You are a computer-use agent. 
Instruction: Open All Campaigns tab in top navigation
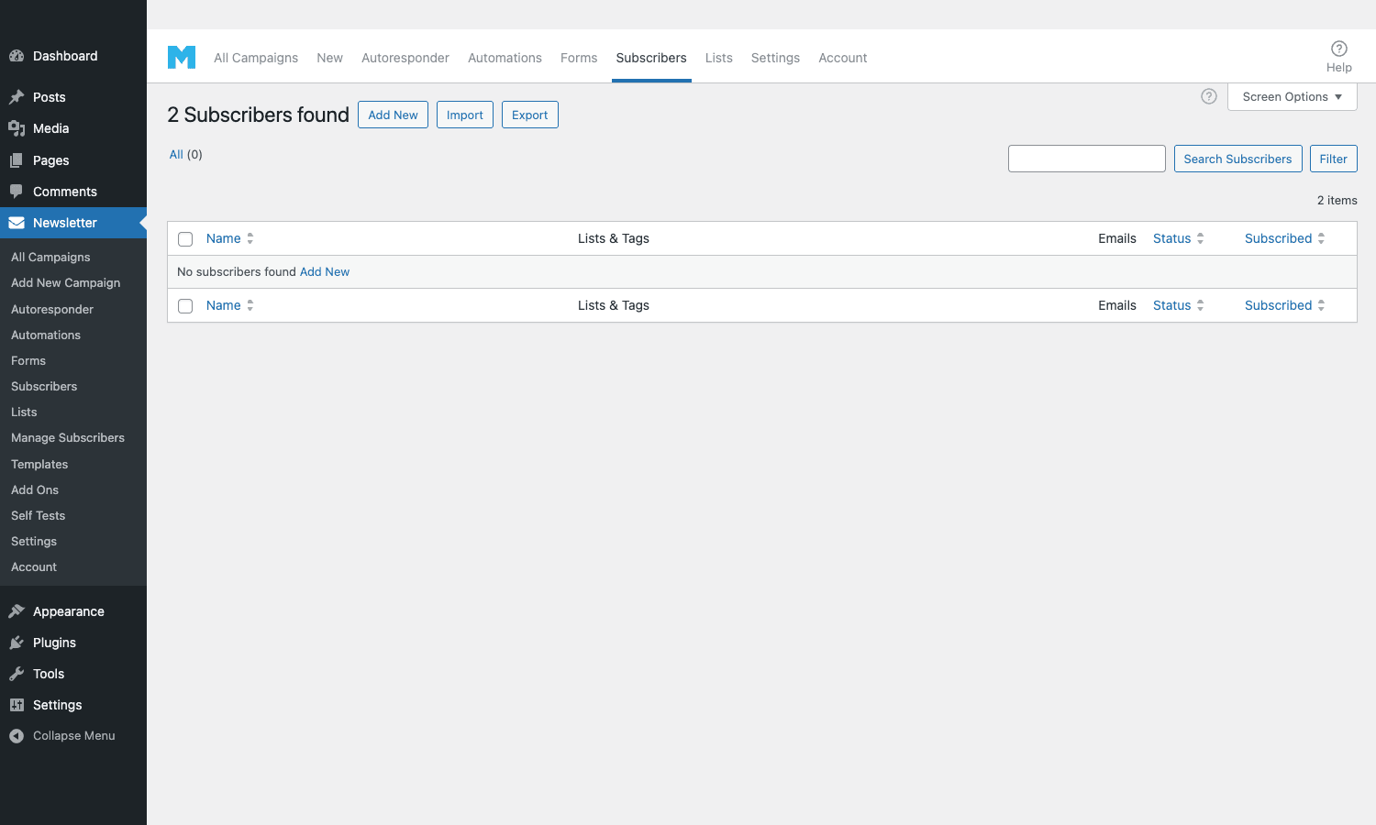pos(256,58)
